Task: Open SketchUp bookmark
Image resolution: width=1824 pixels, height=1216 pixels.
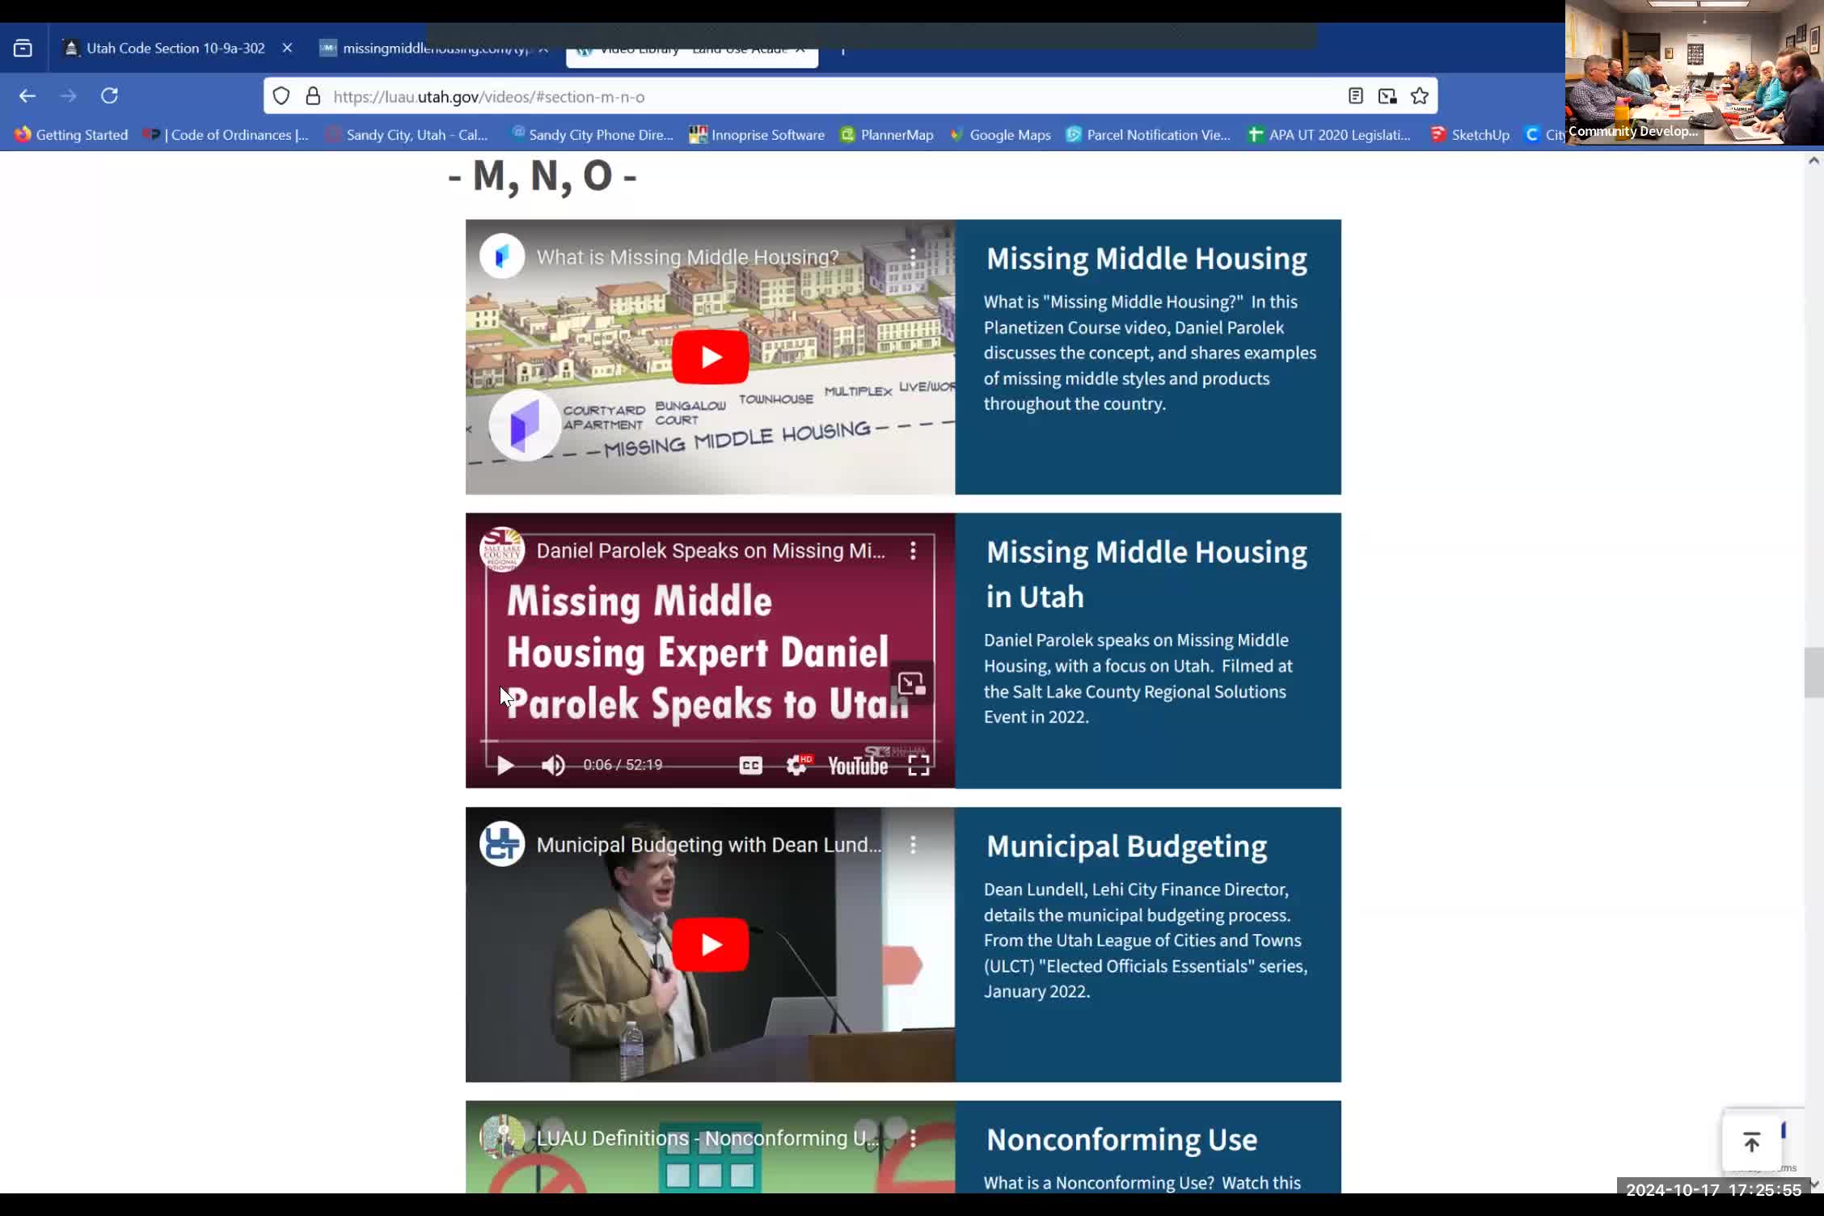Action: [1470, 135]
